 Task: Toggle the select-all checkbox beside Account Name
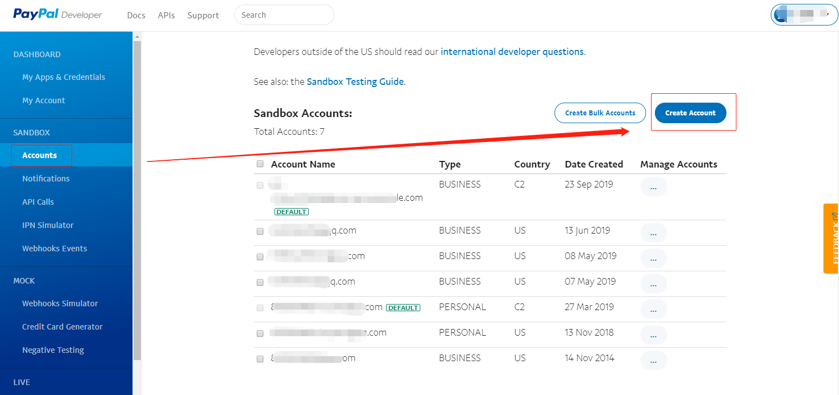click(260, 164)
